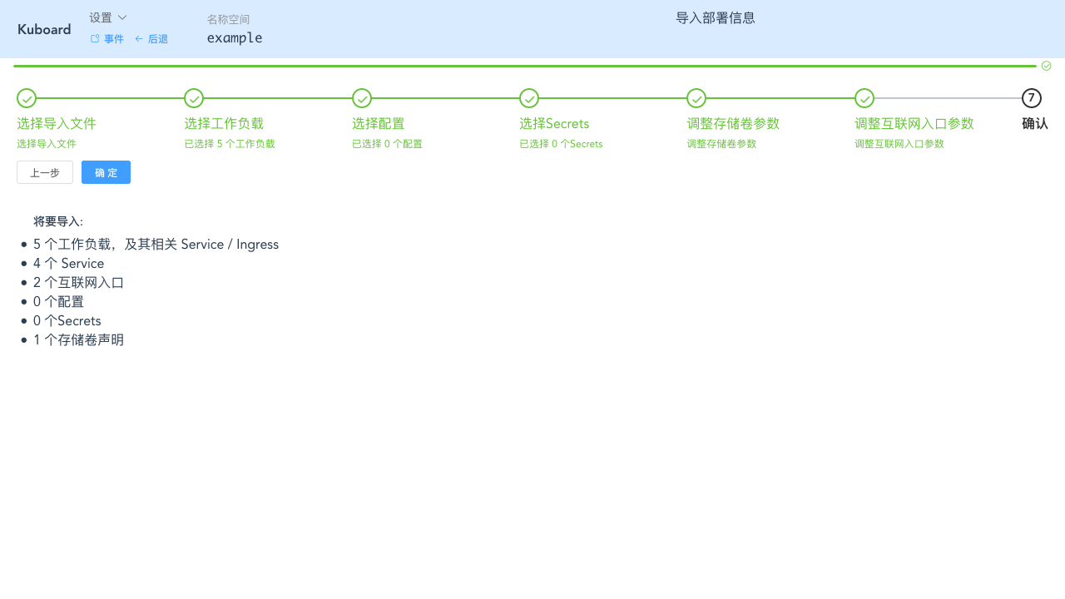Screen dimensions: 1065x599
Task: Click the circled step 7 indicator
Action: coord(1032,98)
